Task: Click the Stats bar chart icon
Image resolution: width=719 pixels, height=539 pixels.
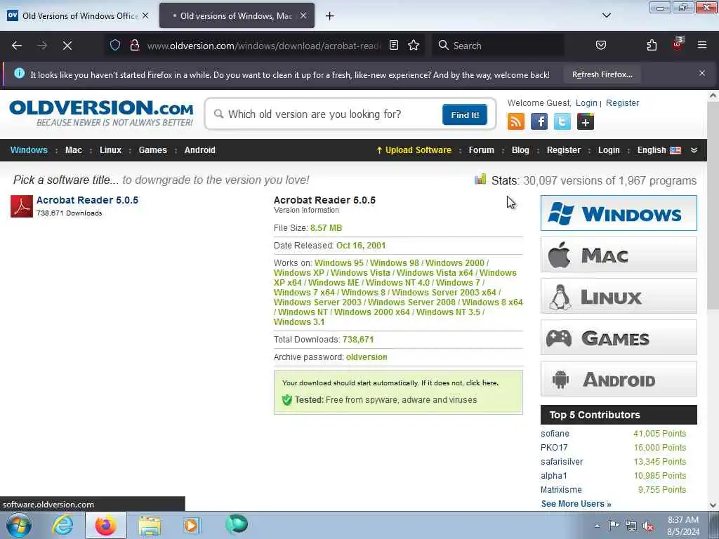Action: pyautogui.click(x=480, y=179)
